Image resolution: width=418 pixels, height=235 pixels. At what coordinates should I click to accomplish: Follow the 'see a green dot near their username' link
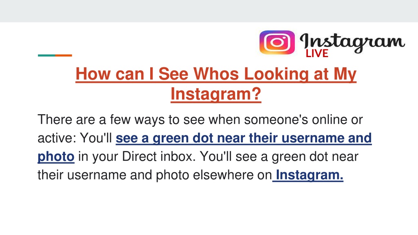pyautogui.click(x=244, y=138)
